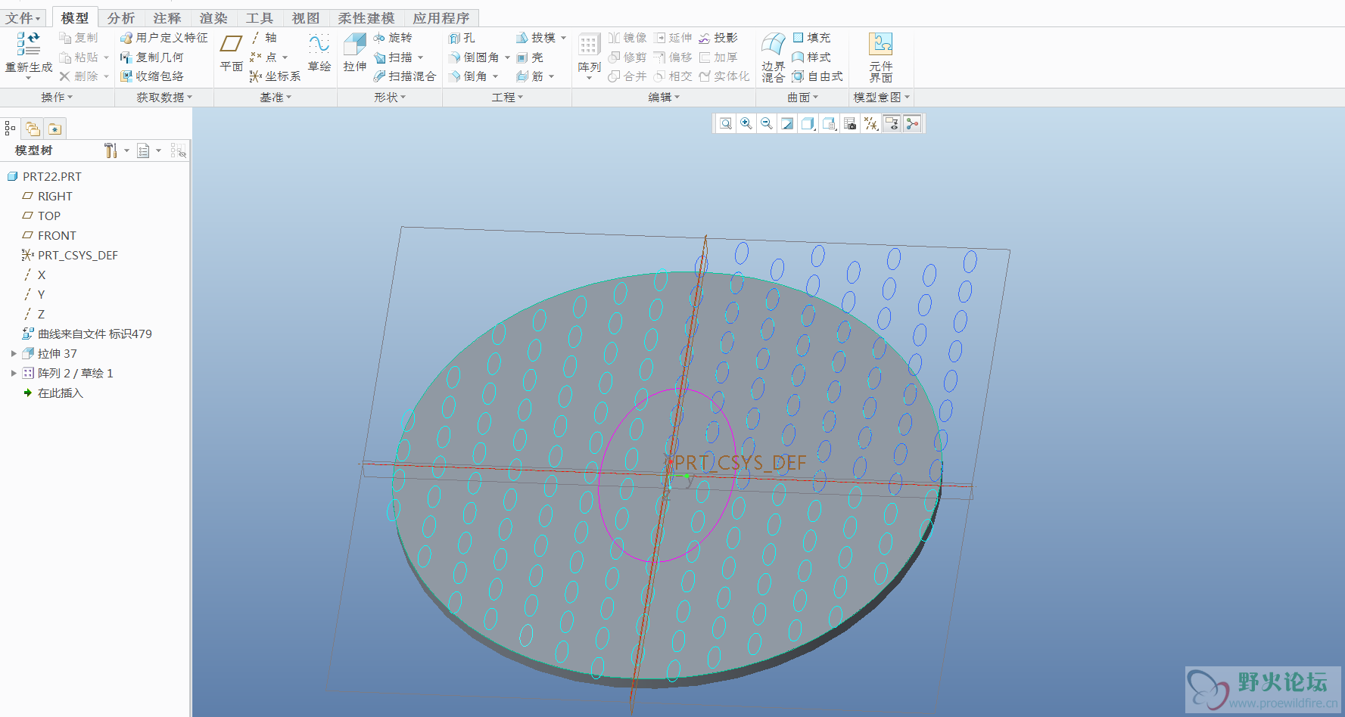Open the Freestyle (自由式) tool
This screenshot has width=1345, height=717.
coord(817,76)
